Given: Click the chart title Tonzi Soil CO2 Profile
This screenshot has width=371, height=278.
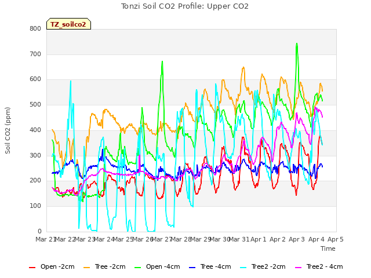Looking at the screenshot, I should click(185, 6).
